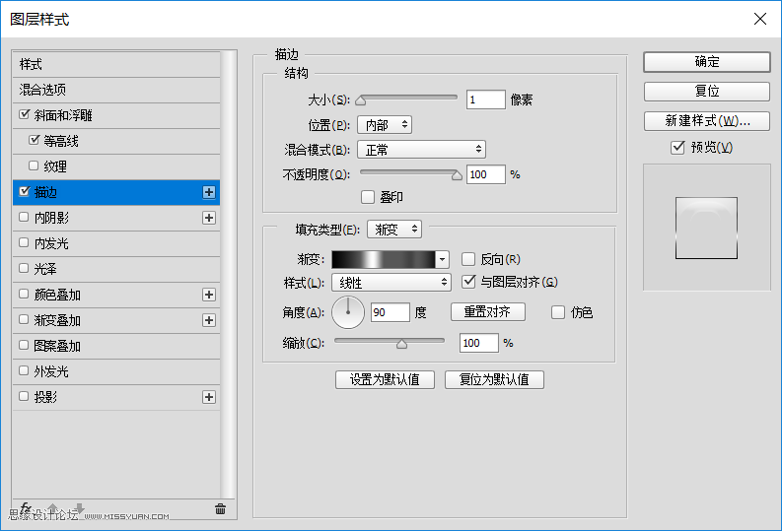Click the 大小 pixel input field
This screenshot has width=782, height=531.
485,100
